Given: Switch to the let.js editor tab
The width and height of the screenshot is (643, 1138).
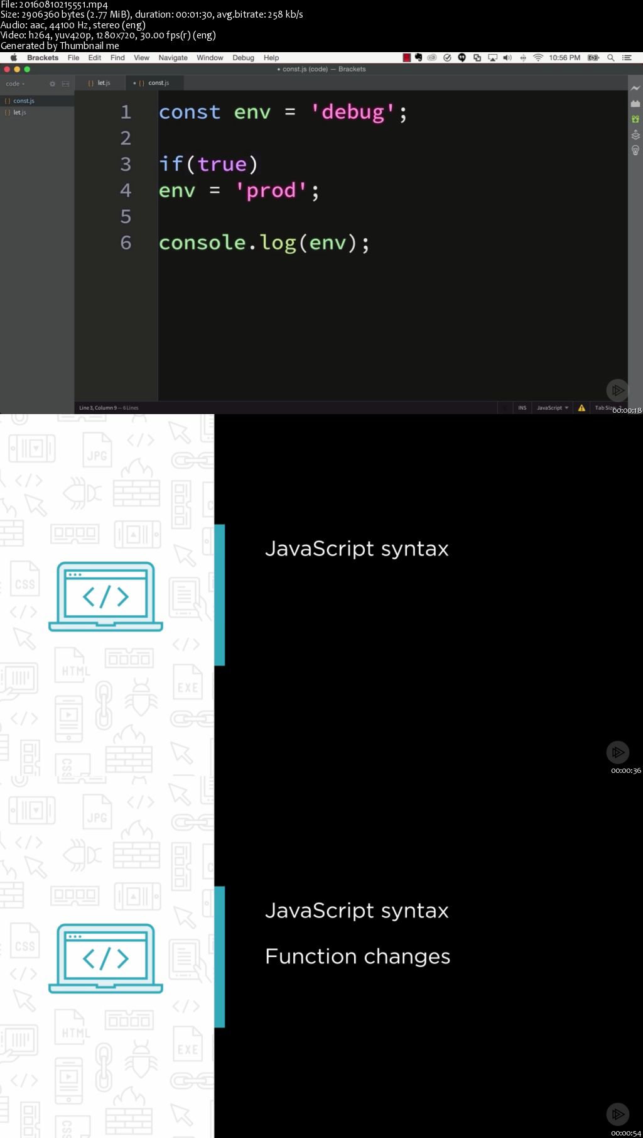Looking at the screenshot, I should (x=100, y=83).
